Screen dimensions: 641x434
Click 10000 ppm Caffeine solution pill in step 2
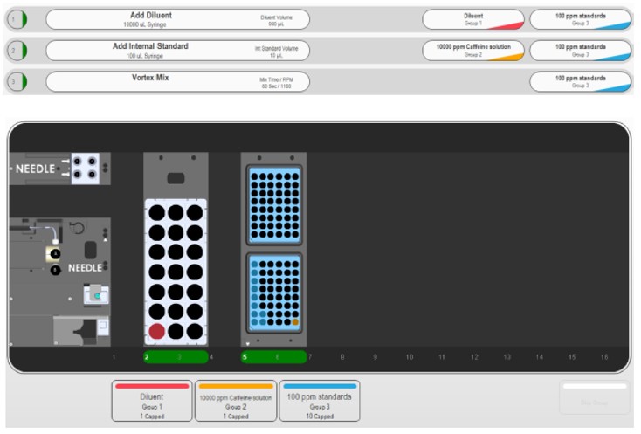(x=473, y=51)
